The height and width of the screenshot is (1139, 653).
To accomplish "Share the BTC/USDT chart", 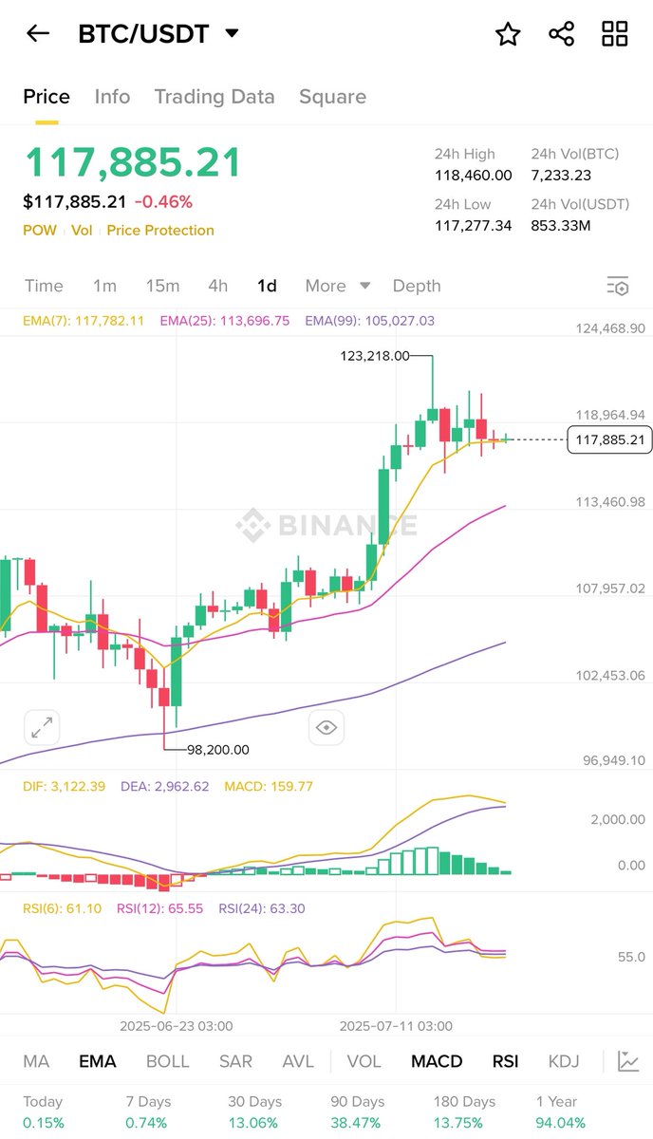I will [562, 34].
